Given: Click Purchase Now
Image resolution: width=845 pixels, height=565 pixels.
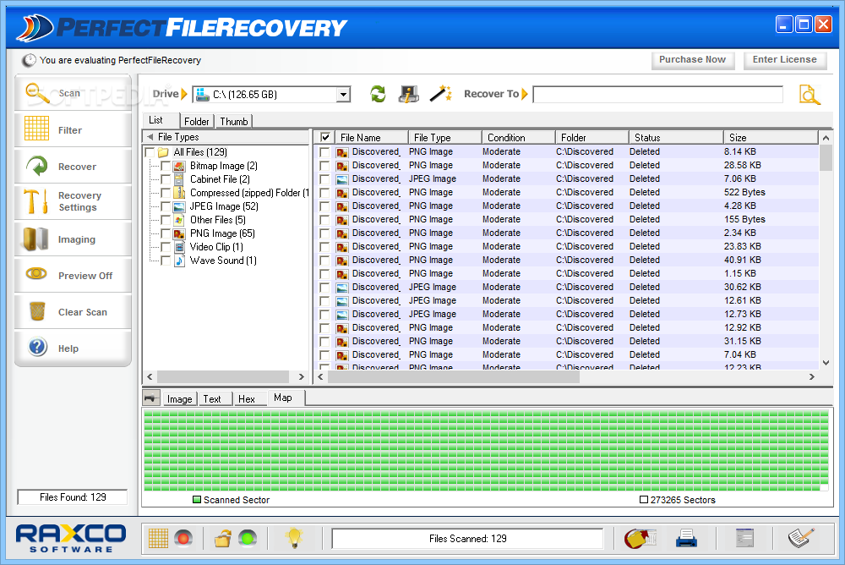Looking at the screenshot, I should tap(693, 60).
